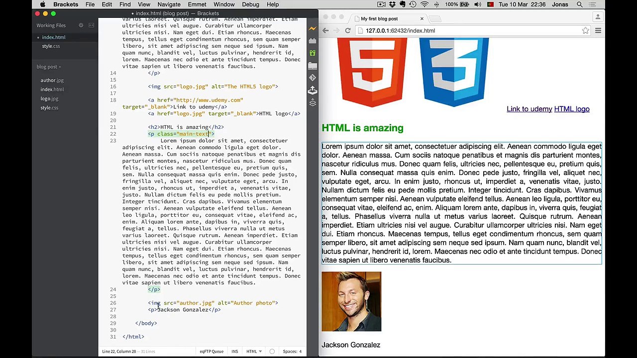Select style.css in Working Files
This screenshot has width=637, height=358.
pyautogui.click(x=51, y=46)
